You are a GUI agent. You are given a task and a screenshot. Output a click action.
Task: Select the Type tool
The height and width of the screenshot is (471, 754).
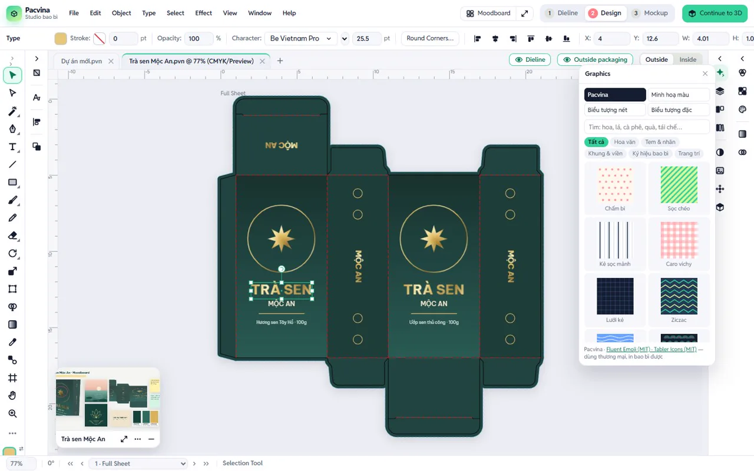point(12,147)
